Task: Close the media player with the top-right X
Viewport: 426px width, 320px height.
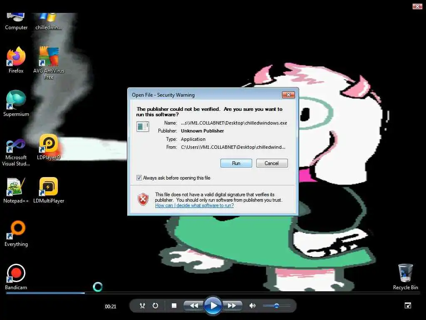Action: coord(417,6)
